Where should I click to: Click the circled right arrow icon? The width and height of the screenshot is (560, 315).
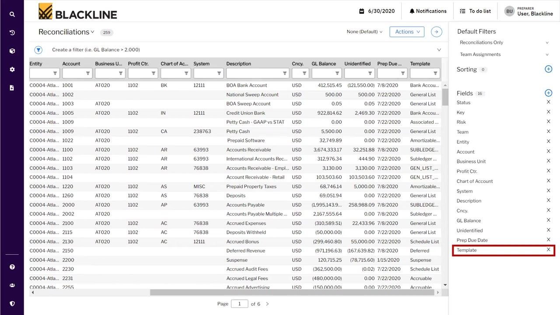click(x=436, y=31)
